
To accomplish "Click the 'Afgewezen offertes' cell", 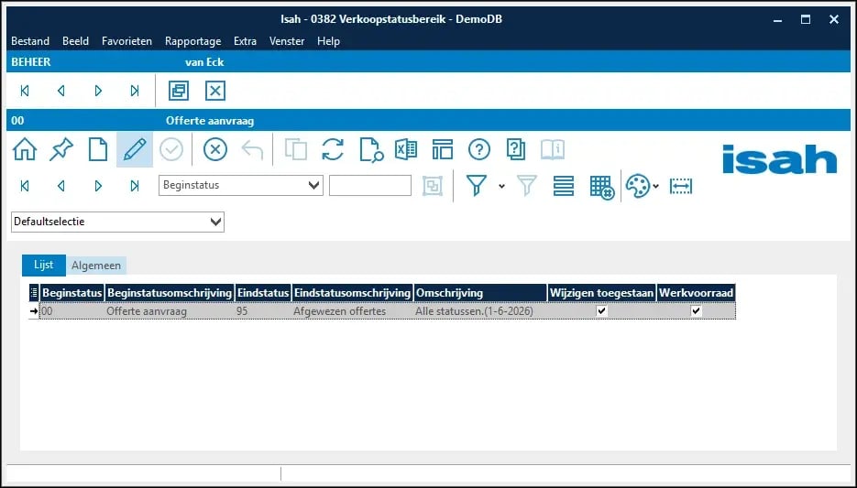I will tap(353, 311).
